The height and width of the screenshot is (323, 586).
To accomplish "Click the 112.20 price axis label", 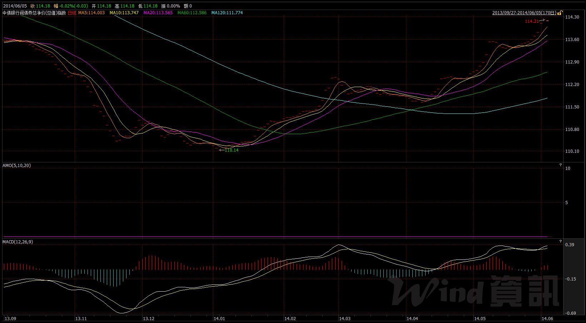I will 572,85.
